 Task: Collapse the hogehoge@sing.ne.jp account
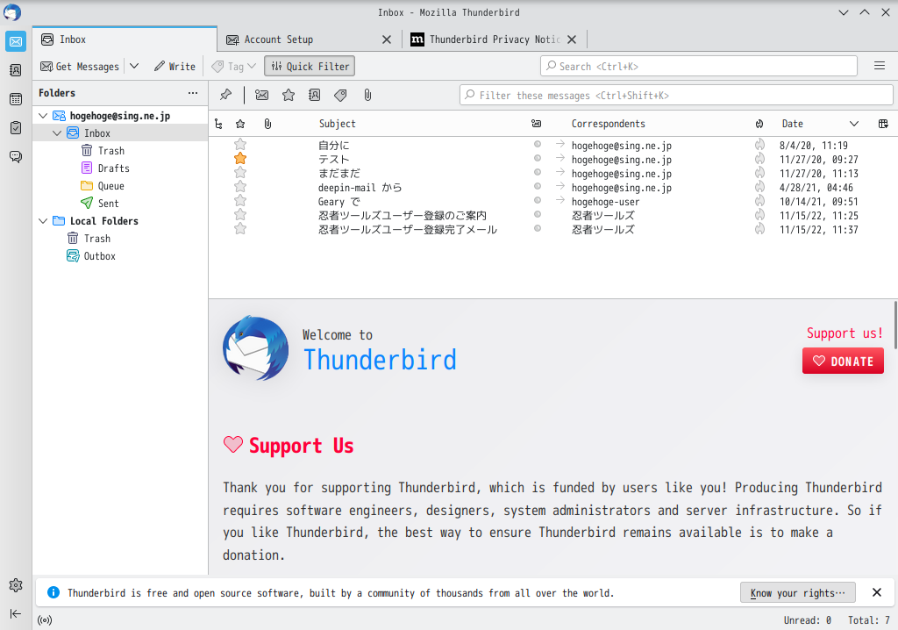click(43, 116)
